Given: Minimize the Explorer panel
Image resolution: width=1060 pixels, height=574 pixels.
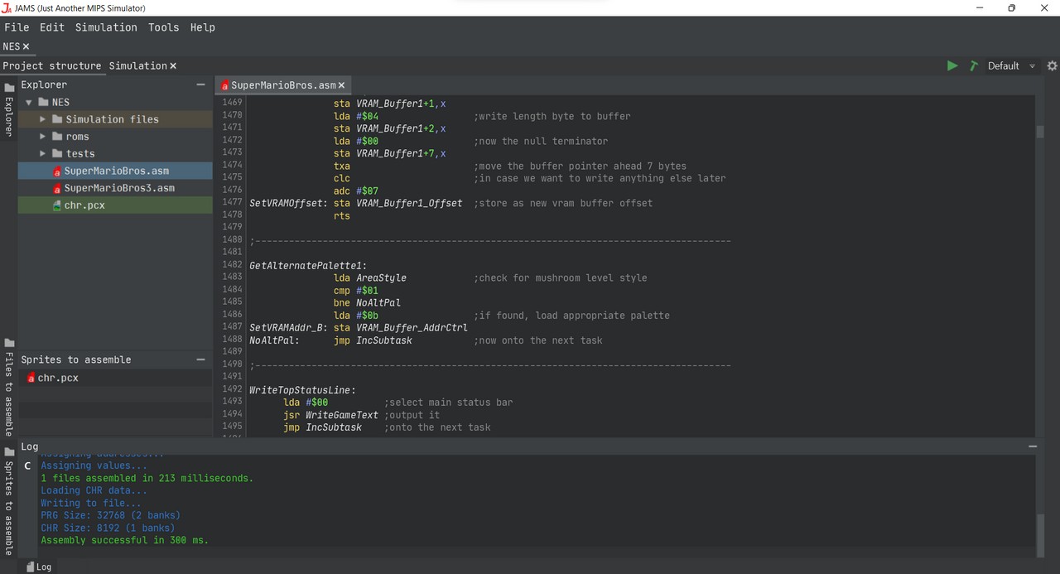Looking at the screenshot, I should pos(200,84).
